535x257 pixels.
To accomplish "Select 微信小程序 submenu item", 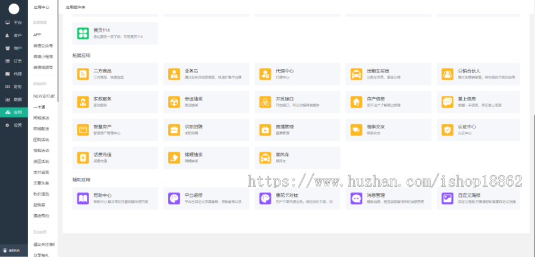I will tap(43, 57).
